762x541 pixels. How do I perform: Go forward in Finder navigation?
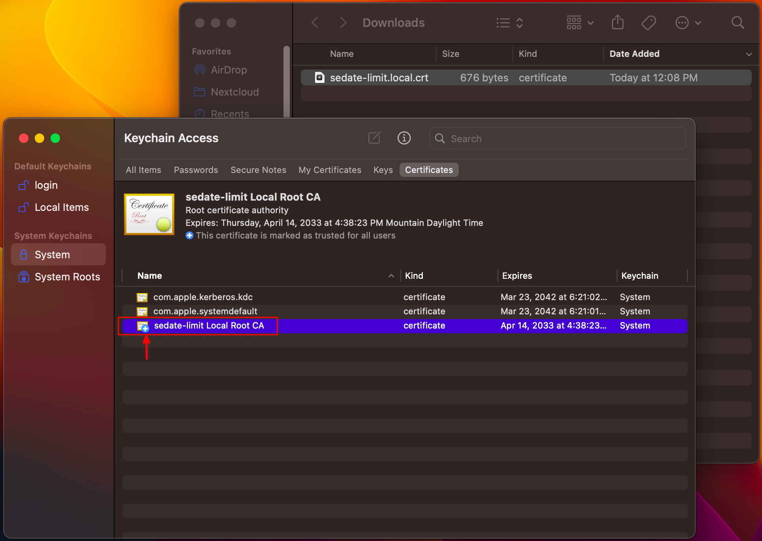(343, 23)
